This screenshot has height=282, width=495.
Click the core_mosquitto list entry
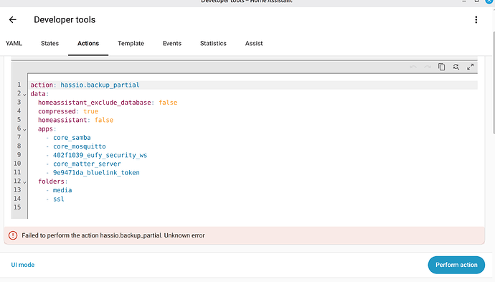(80, 146)
